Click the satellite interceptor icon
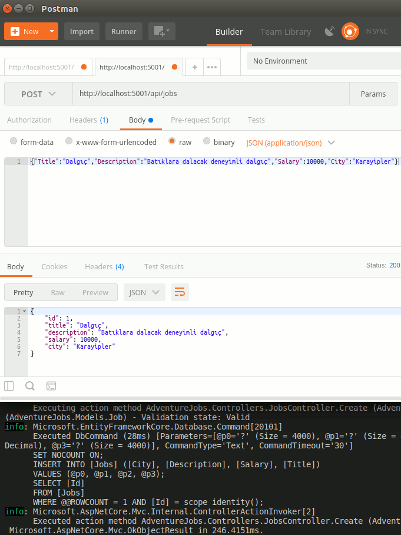Image resolution: width=401 pixels, height=535 pixels. 330,31
